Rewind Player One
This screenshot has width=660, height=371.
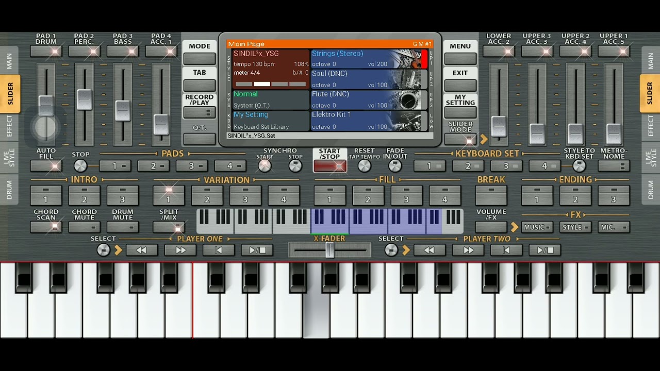point(141,250)
